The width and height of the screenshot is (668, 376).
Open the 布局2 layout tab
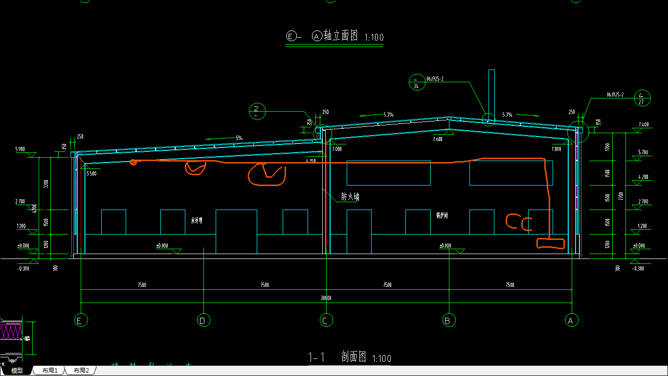tap(81, 371)
